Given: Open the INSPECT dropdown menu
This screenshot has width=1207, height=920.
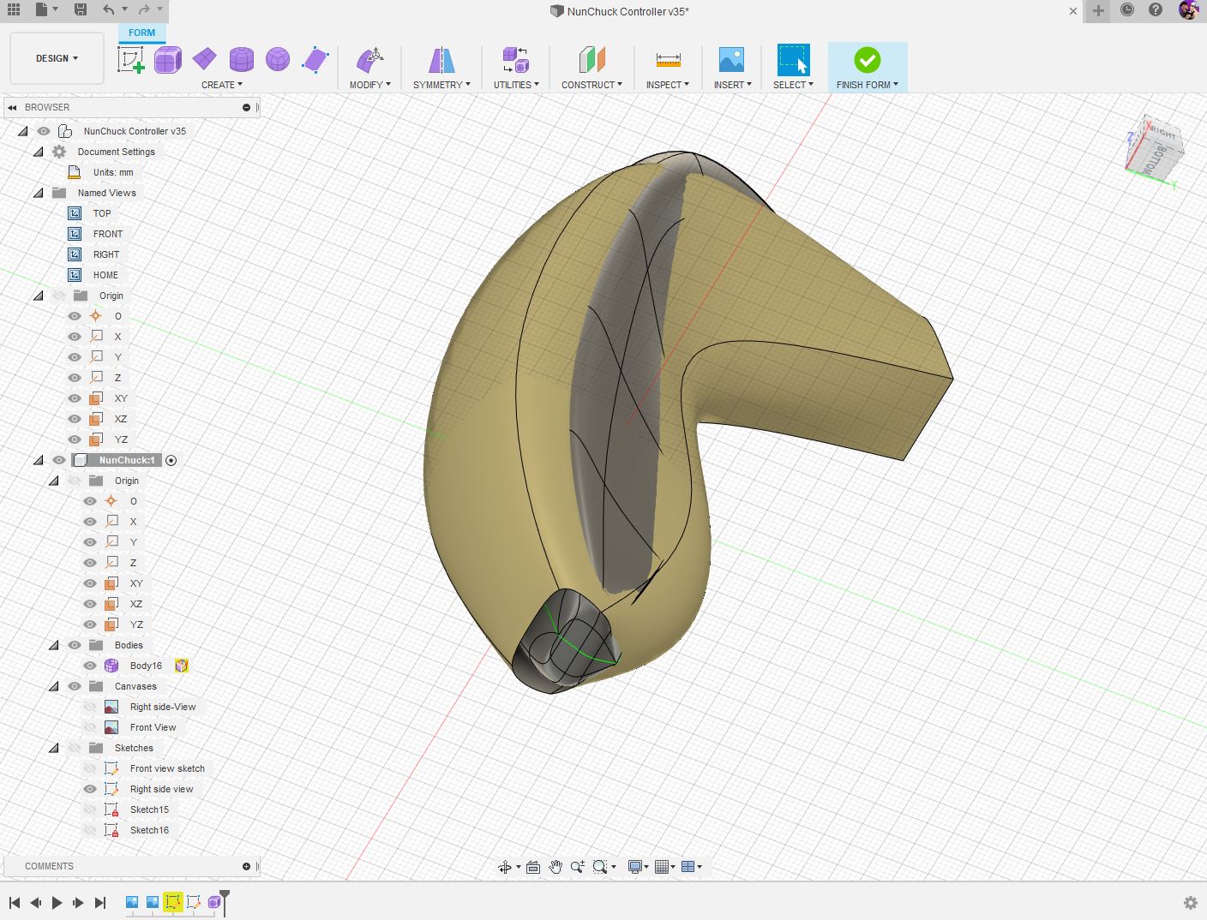Looking at the screenshot, I should point(668,85).
